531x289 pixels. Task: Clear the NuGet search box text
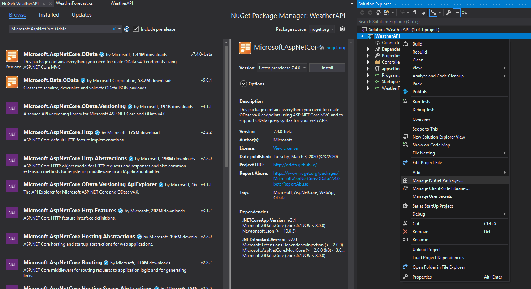pos(114,29)
